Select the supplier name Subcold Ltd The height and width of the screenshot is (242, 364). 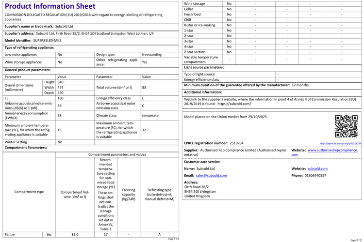coord(64,27)
